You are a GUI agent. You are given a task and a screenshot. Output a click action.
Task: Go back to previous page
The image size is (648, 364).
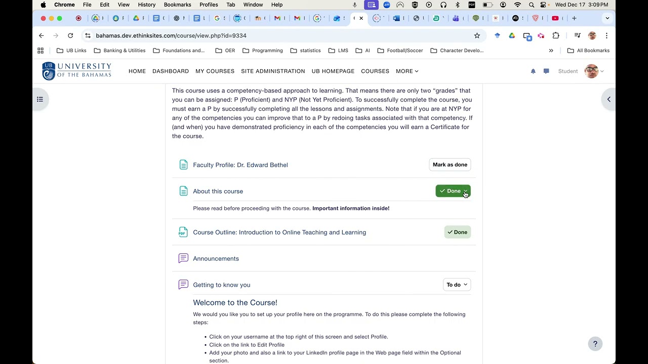42,35
